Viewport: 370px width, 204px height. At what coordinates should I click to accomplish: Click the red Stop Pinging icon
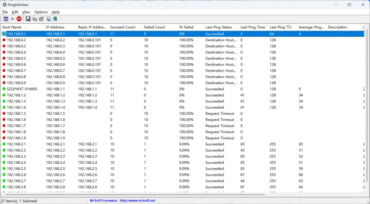tap(19, 19)
